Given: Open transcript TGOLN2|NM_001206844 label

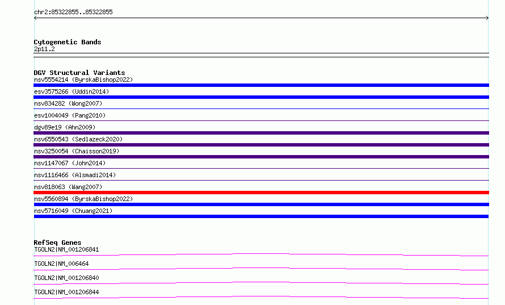Looking at the screenshot, I should [66, 292].
